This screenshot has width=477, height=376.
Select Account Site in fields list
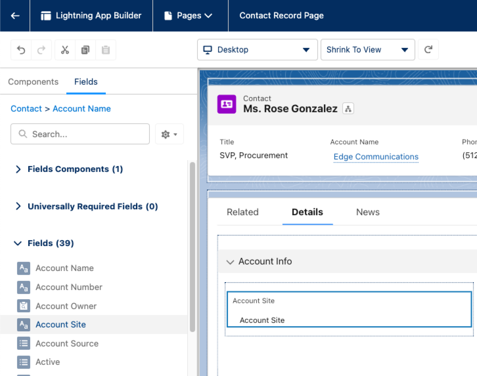(x=61, y=325)
